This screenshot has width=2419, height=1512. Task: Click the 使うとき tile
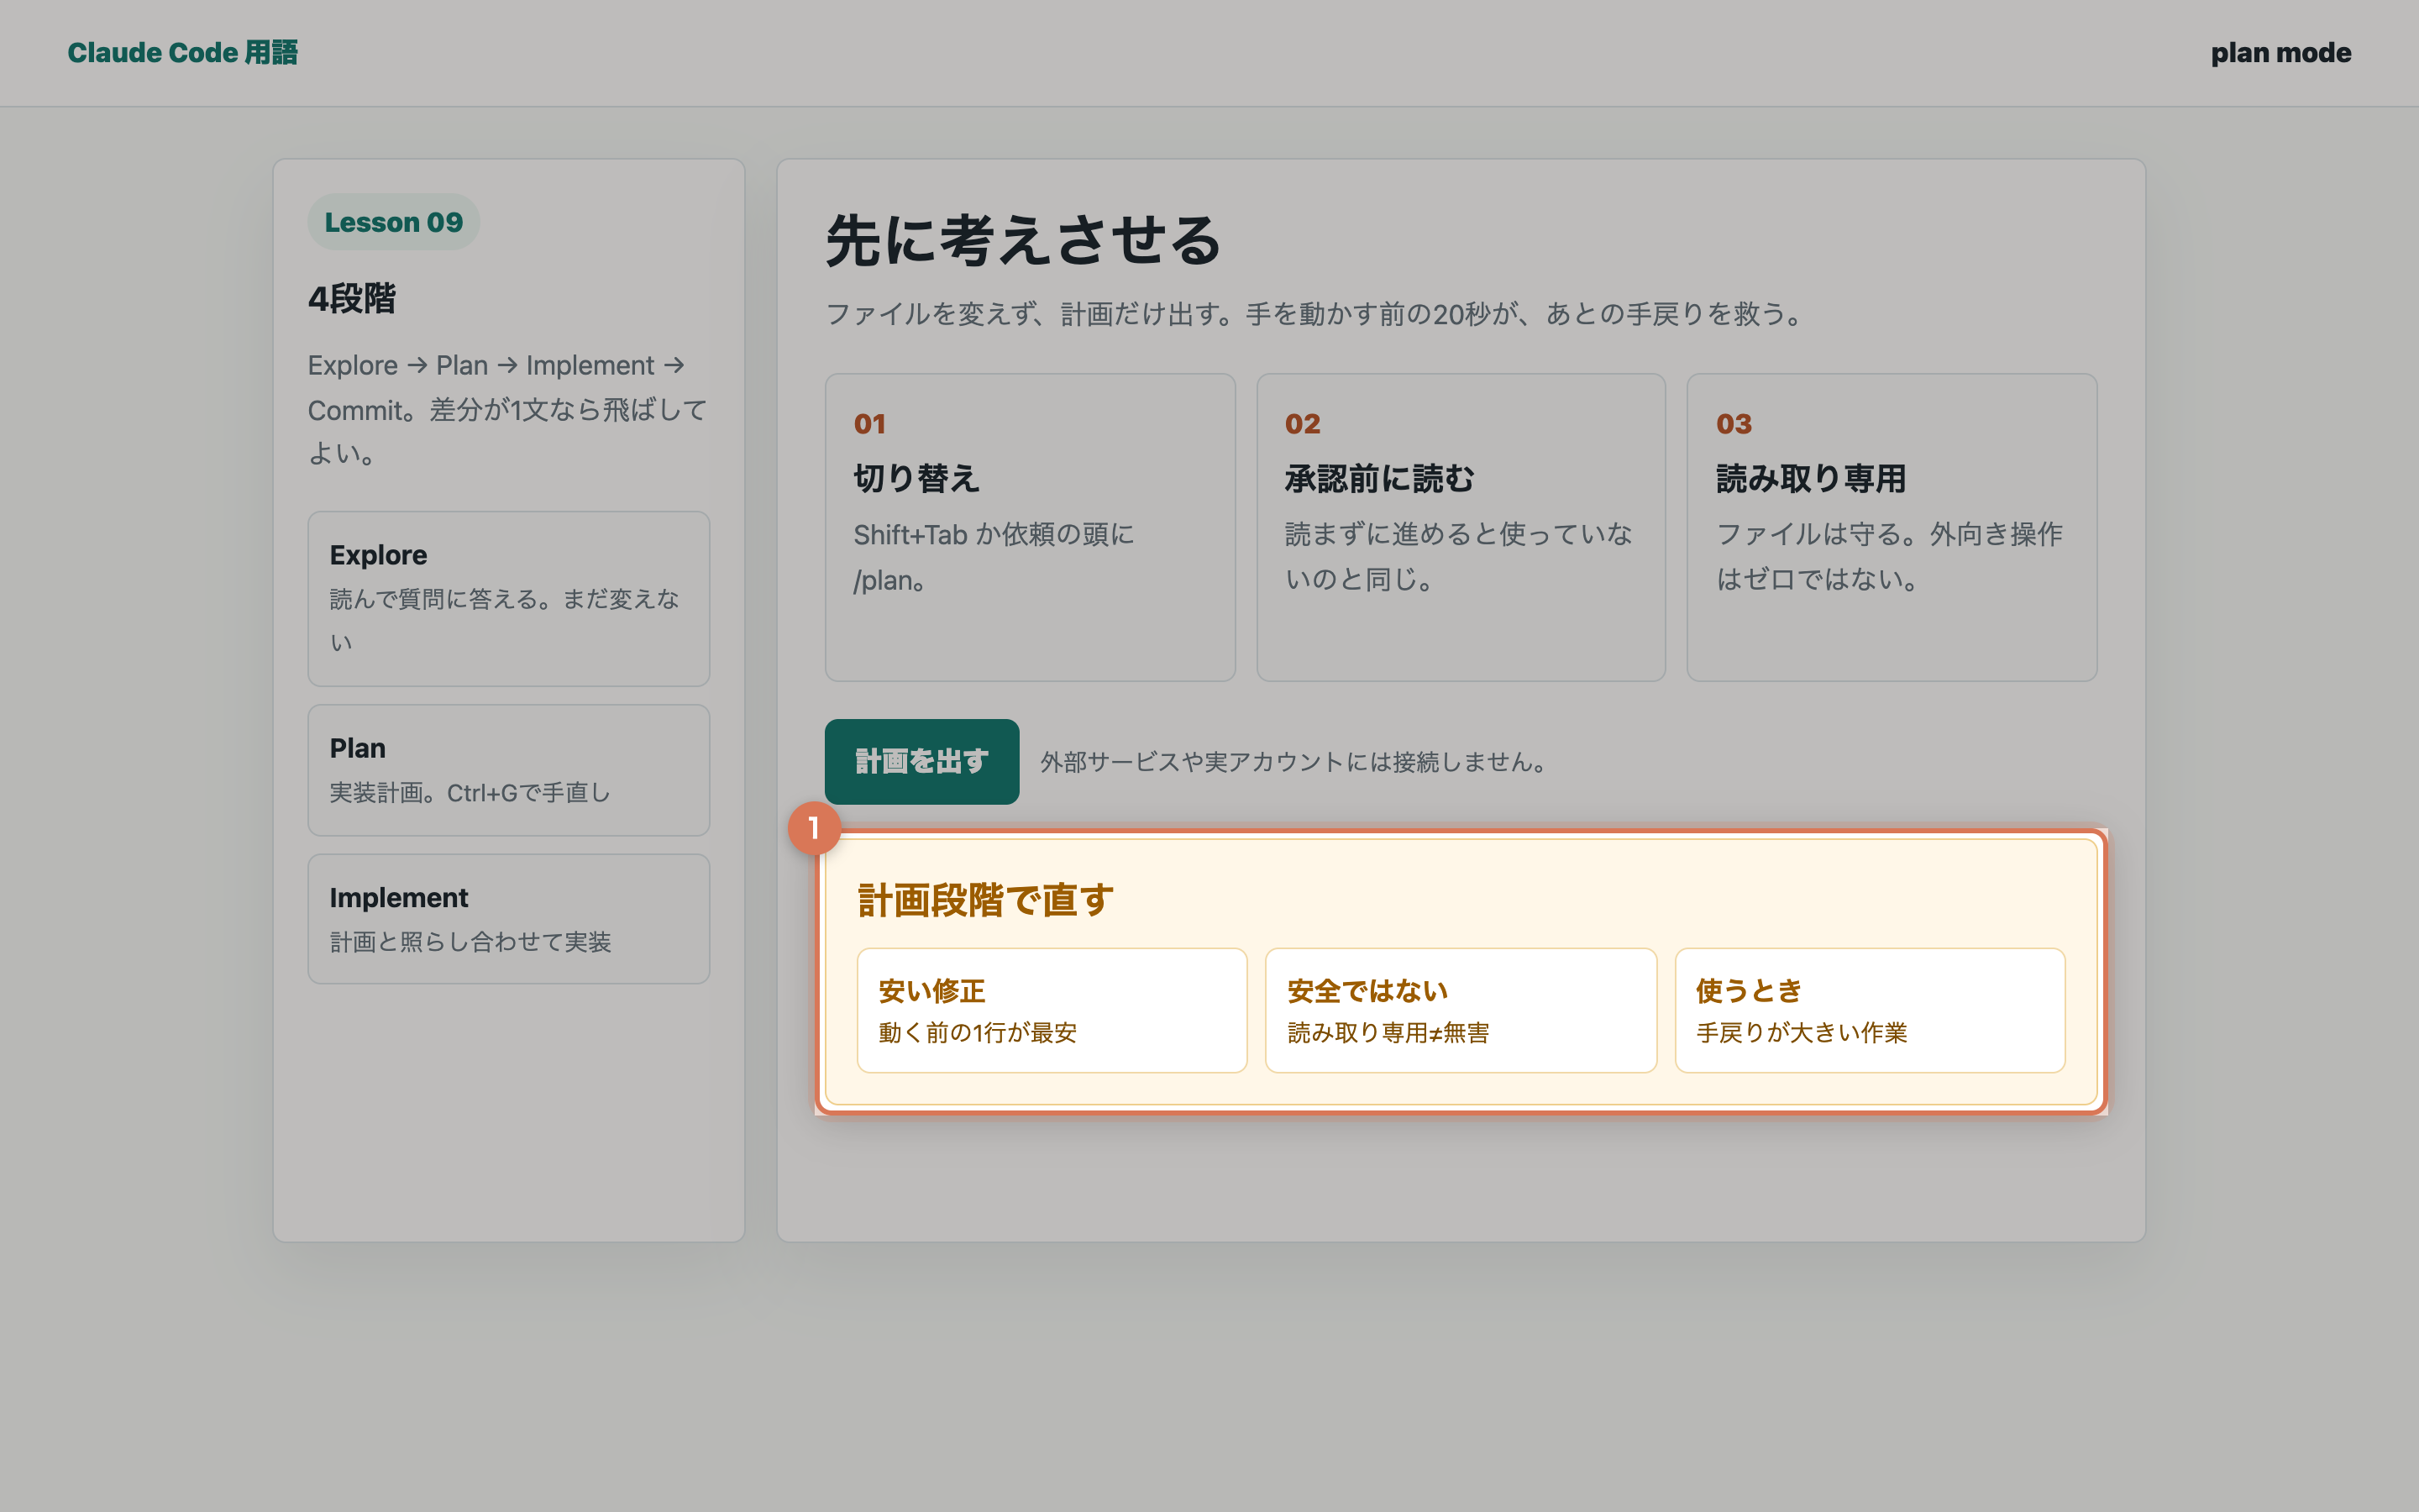tap(1869, 1010)
